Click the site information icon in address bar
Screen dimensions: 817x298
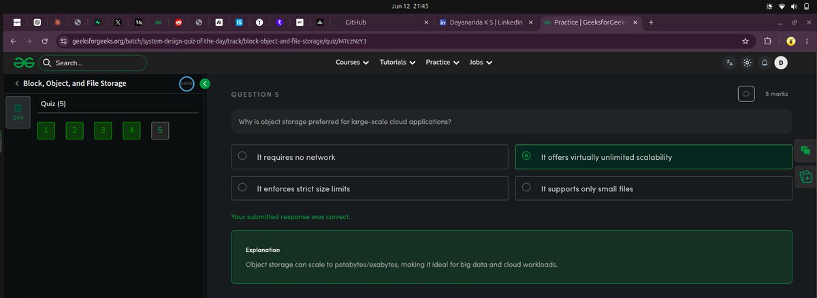(64, 41)
